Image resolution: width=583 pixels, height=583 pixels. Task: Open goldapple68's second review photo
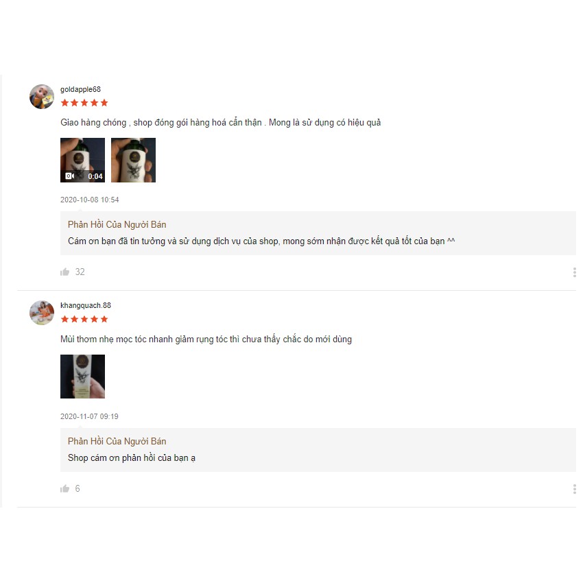[x=133, y=160]
